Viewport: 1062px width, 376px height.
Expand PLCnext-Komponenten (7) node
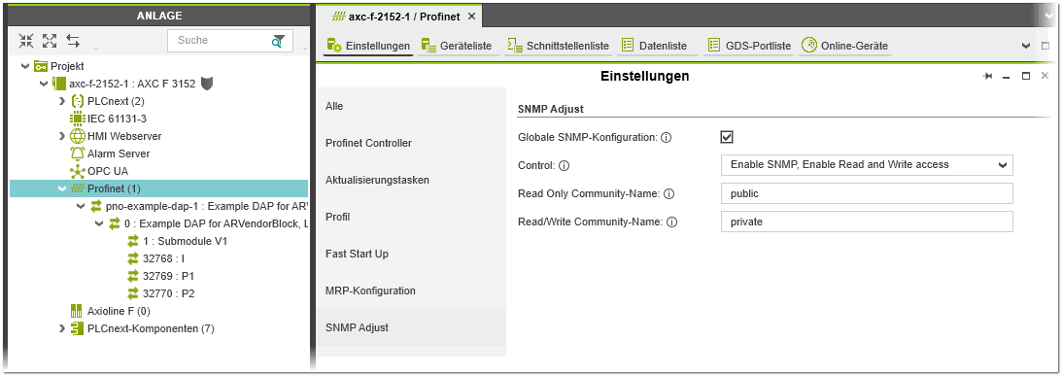pos(62,329)
